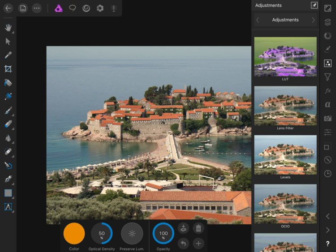Open the Layer FX studio

[327, 91]
